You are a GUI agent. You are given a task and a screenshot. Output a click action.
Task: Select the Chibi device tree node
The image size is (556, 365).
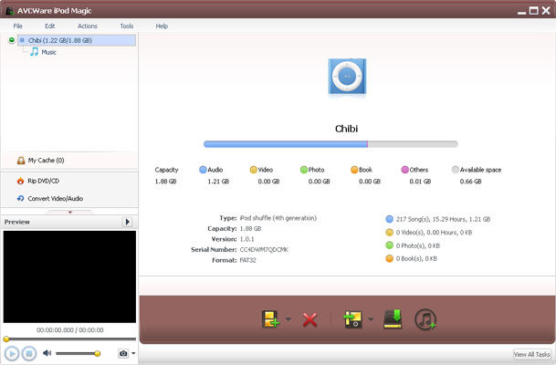coord(77,40)
